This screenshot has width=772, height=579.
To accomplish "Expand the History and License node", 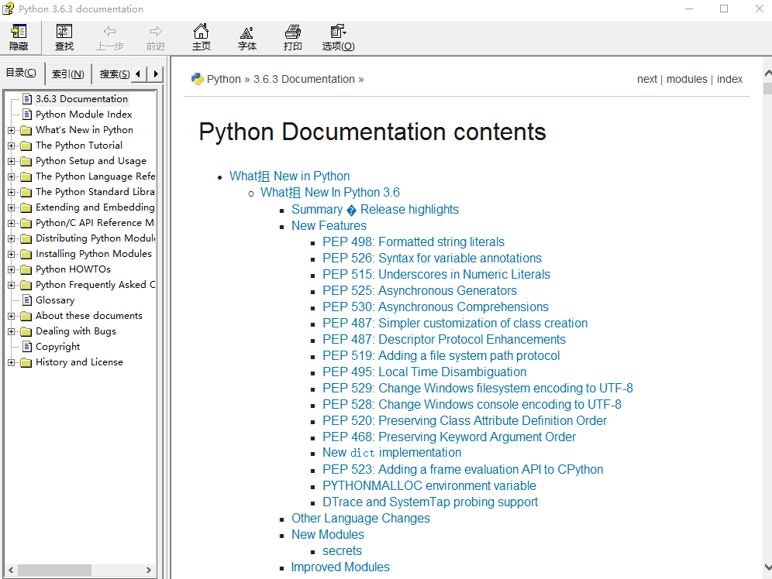I will 12,362.
